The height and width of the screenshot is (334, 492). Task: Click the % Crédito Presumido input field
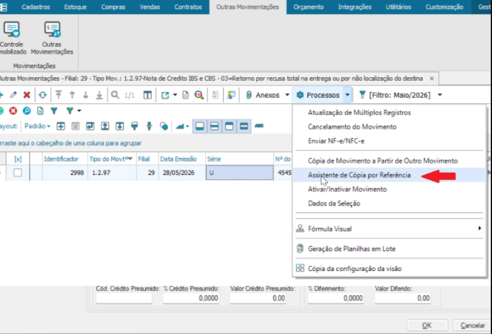191,298
